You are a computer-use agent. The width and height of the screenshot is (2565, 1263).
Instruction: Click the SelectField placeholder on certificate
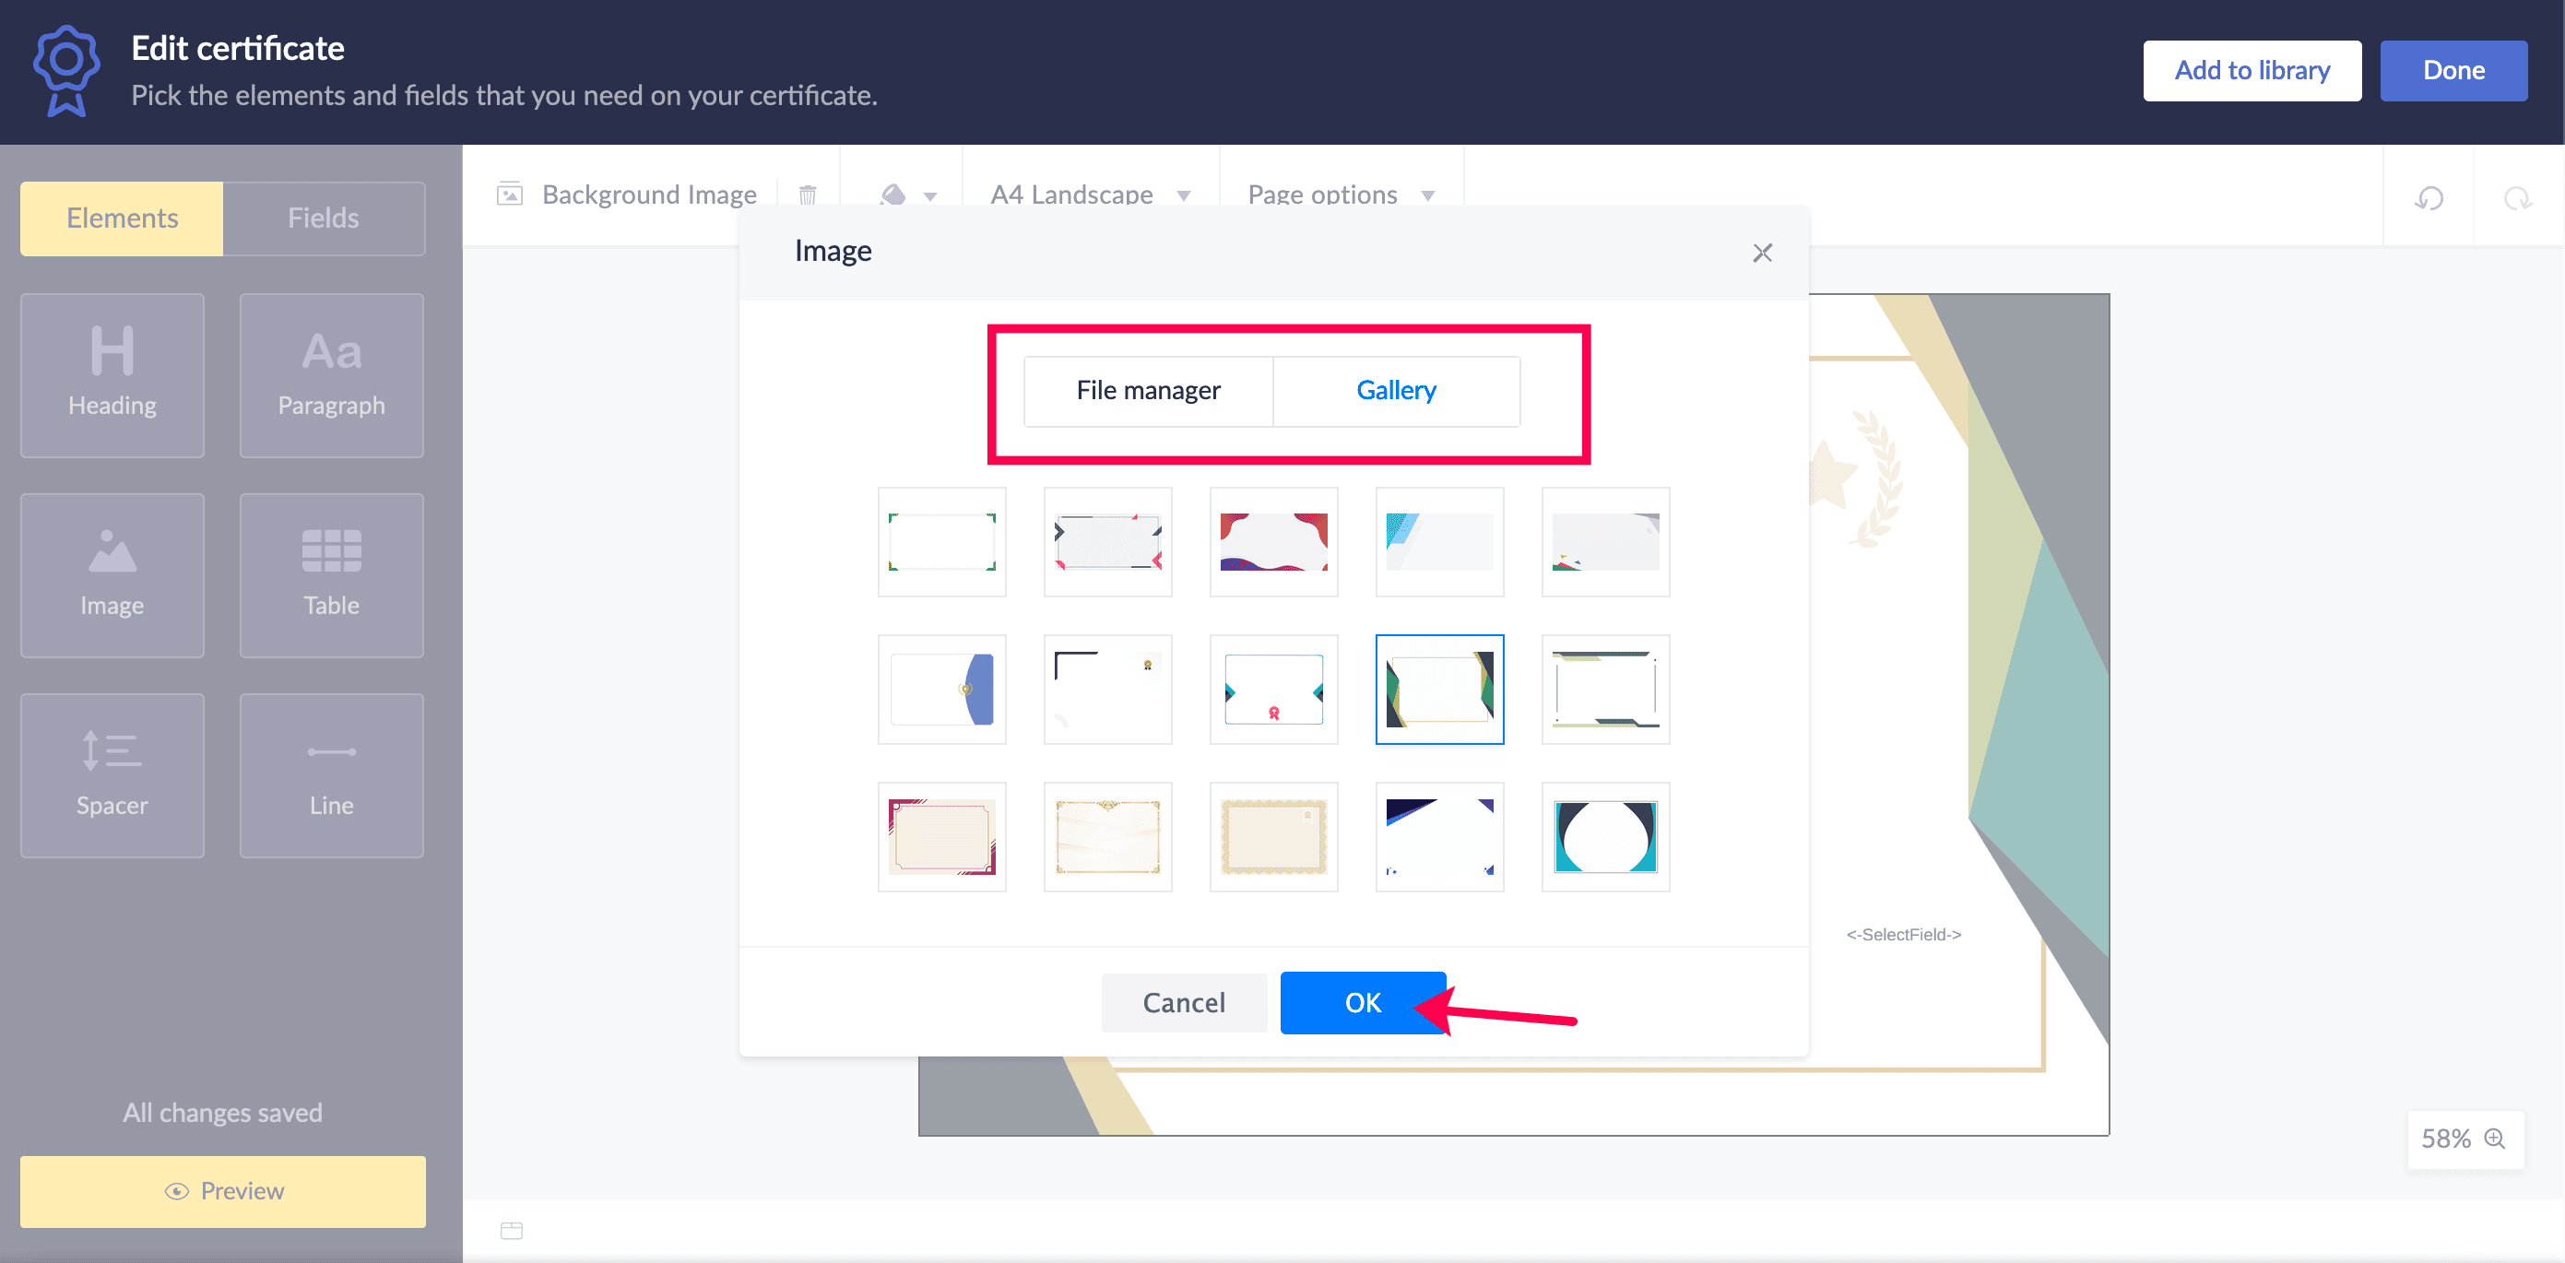coord(1904,935)
